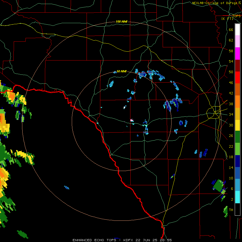Click the legend value 46
The height and width of the screenshot is (242, 242).
click(x=231, y=83)
